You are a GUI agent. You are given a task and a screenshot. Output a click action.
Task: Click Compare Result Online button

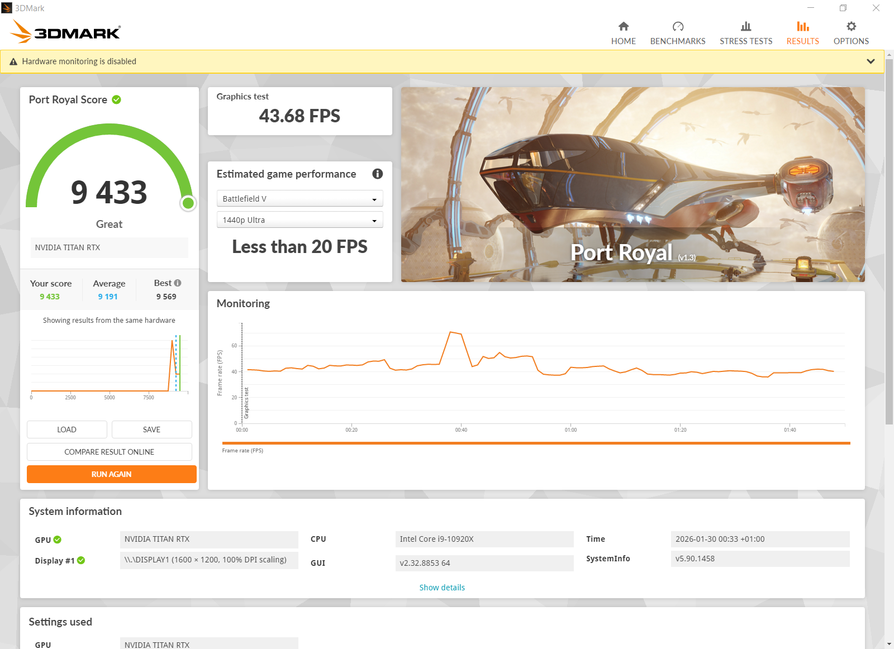(110, 452)
